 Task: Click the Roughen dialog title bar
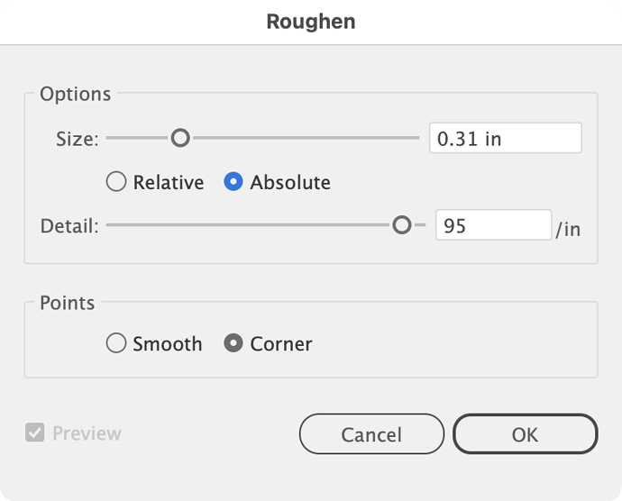point(311,22)
